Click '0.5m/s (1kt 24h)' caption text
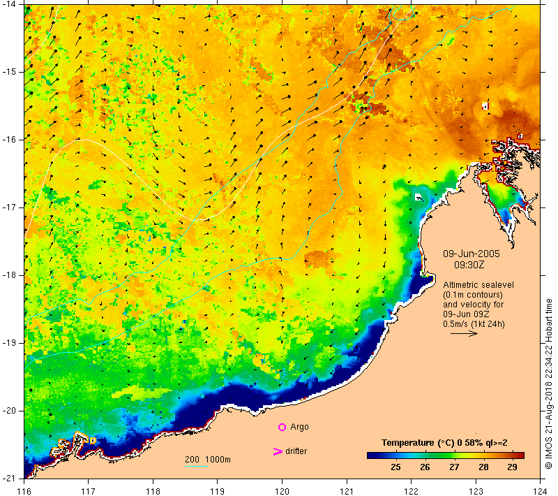Screen dimensions: 558x496 point(474,324)
